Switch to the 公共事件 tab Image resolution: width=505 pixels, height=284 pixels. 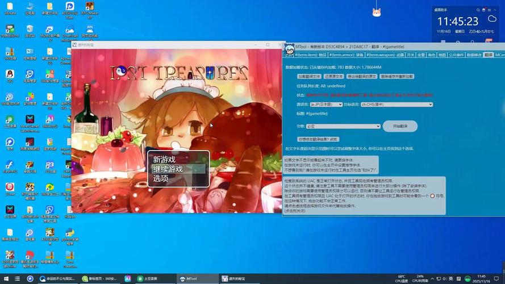pos(456,55)
